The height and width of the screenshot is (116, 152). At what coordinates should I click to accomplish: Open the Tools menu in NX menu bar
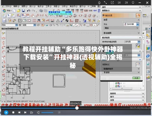(x=49, y=6)
